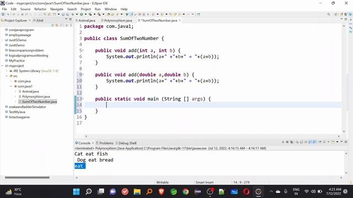Select the snakeandladderSimulator project
Viewport: 353px width, 198px height.
pyautogui.click(x=27, y=107)
